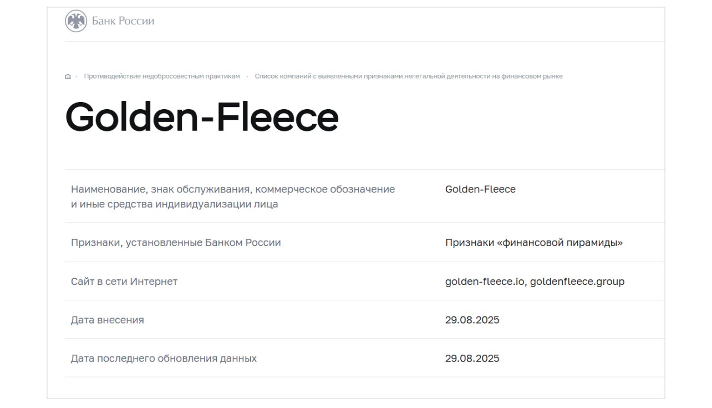Click the «Дата последнего обновления данных» label
The image size is (712, 408).
pos(164,359)
